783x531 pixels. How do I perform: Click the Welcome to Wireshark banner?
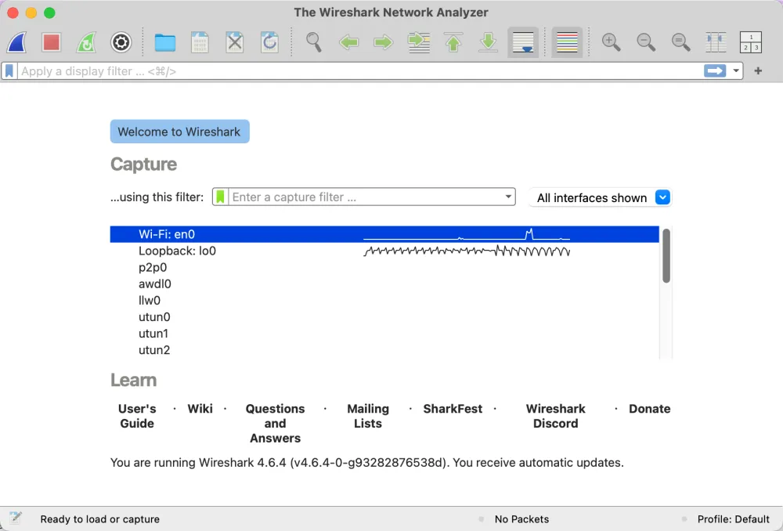tap(180, 132)
